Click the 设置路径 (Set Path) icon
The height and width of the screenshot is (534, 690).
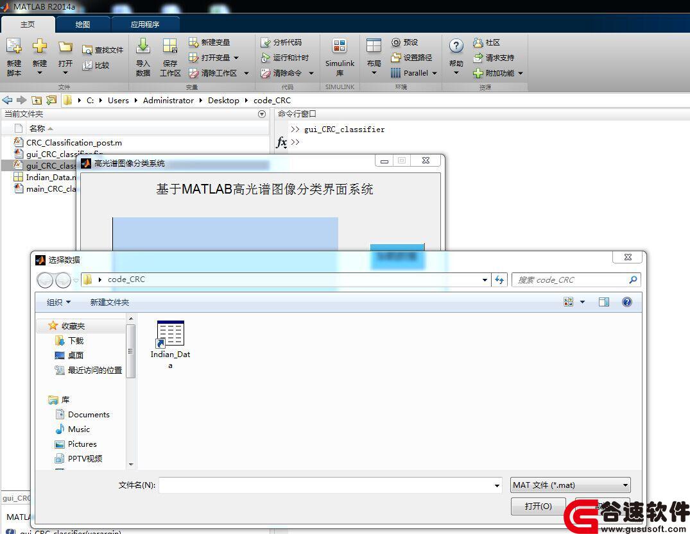tap(396, 58)
